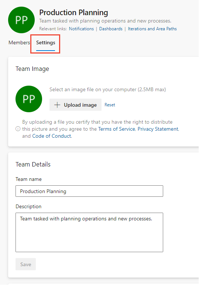Reset the team image
This screenshot has width=199, height=285.
pyautogui.click(x=110, y=105)
